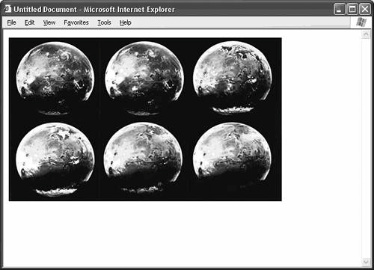Open the File menu

tap(11, 22)
